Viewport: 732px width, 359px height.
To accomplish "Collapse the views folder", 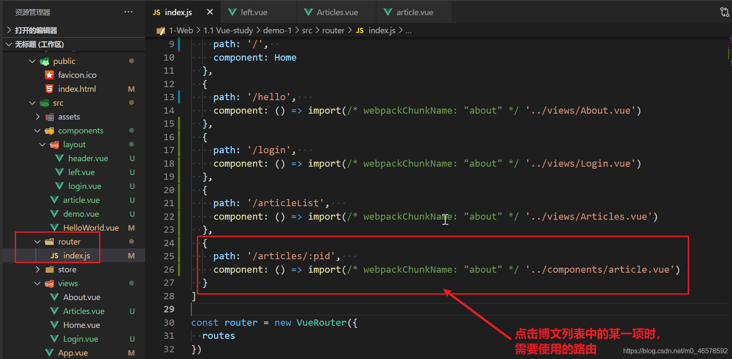I will tap(38, 284).
